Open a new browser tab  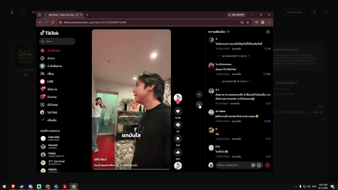click(87, 15)
